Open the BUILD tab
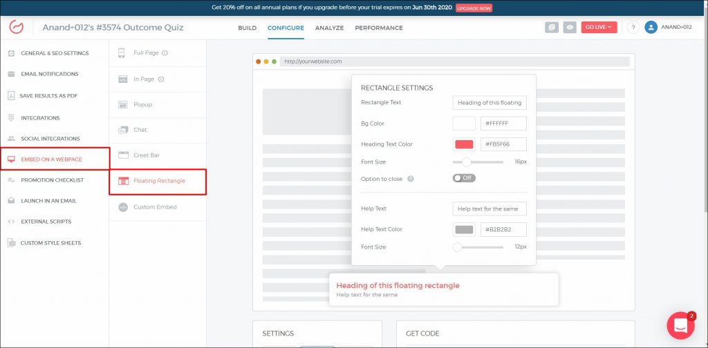The width and height of the screenshot is (708, 348). (x=247, y=28)
